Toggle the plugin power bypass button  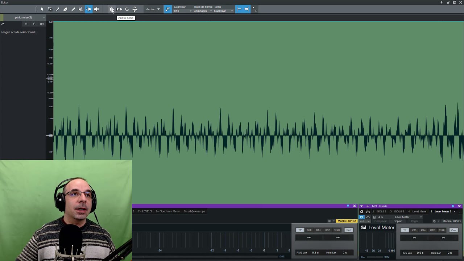coord(362,217)
